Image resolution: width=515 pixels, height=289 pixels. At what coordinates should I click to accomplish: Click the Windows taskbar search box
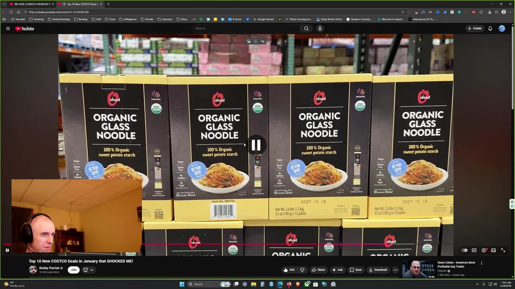pos(209,284)
